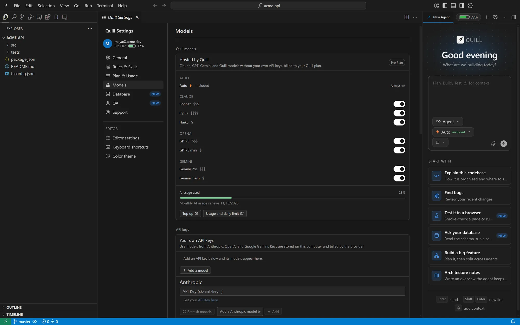
Task: Open the Search magnifier in activity bar
Action: click(14, 17)
